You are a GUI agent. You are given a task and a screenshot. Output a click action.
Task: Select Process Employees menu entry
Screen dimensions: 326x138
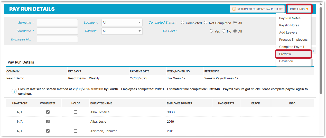(293, 40)
